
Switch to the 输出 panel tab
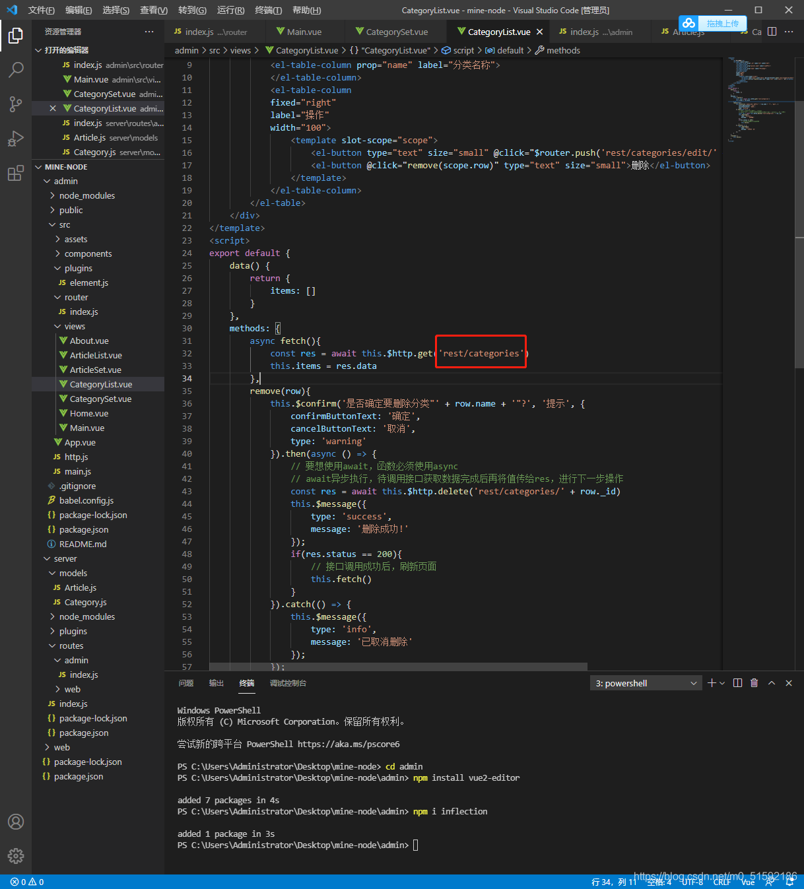(217, 683)
